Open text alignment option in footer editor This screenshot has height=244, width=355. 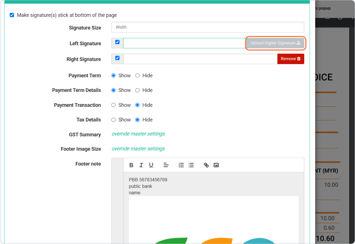click(x=166, y=165)
